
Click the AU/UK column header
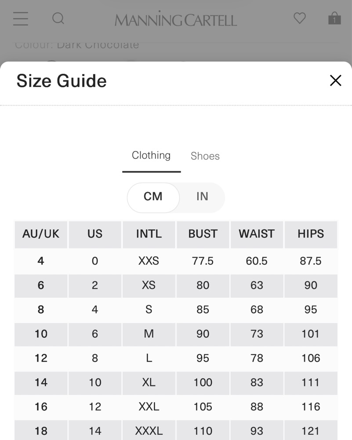coord(41,234)
